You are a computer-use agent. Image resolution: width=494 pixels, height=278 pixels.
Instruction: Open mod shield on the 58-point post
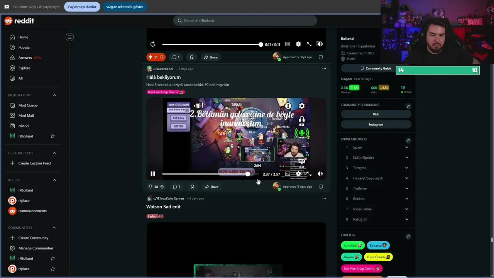coord(321,186)
